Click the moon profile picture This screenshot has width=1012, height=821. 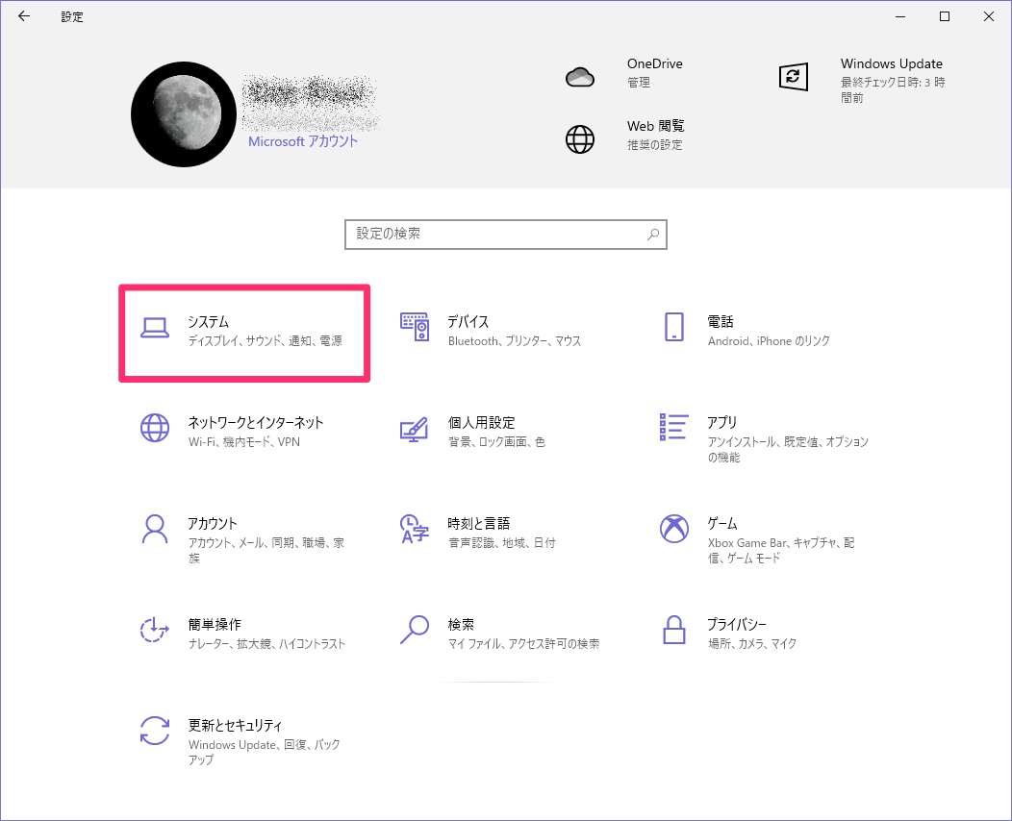pyautogui.click(x=184, y=114)
